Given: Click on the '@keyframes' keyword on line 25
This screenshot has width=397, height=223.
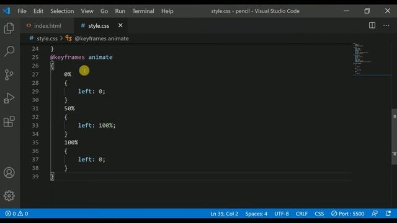Looking at the screenshot, I should click(x=68, y=57).
